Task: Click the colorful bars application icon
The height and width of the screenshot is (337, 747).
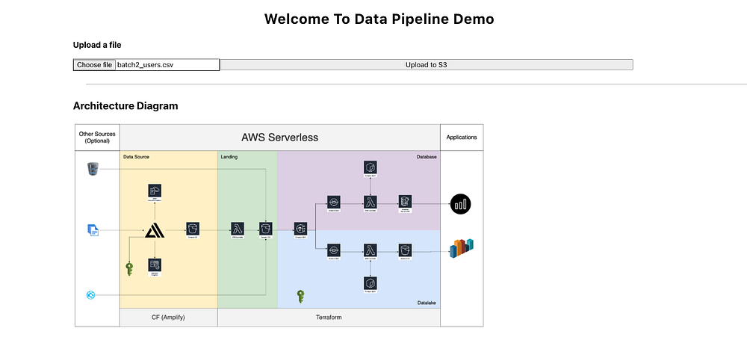Action: coord(462,249)
